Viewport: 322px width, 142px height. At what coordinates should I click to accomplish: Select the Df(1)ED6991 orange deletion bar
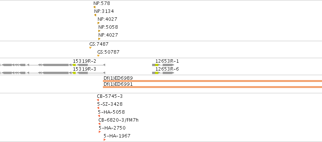point(212,87)
